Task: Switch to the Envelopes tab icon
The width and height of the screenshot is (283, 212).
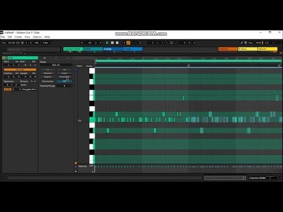Action: 56,58
